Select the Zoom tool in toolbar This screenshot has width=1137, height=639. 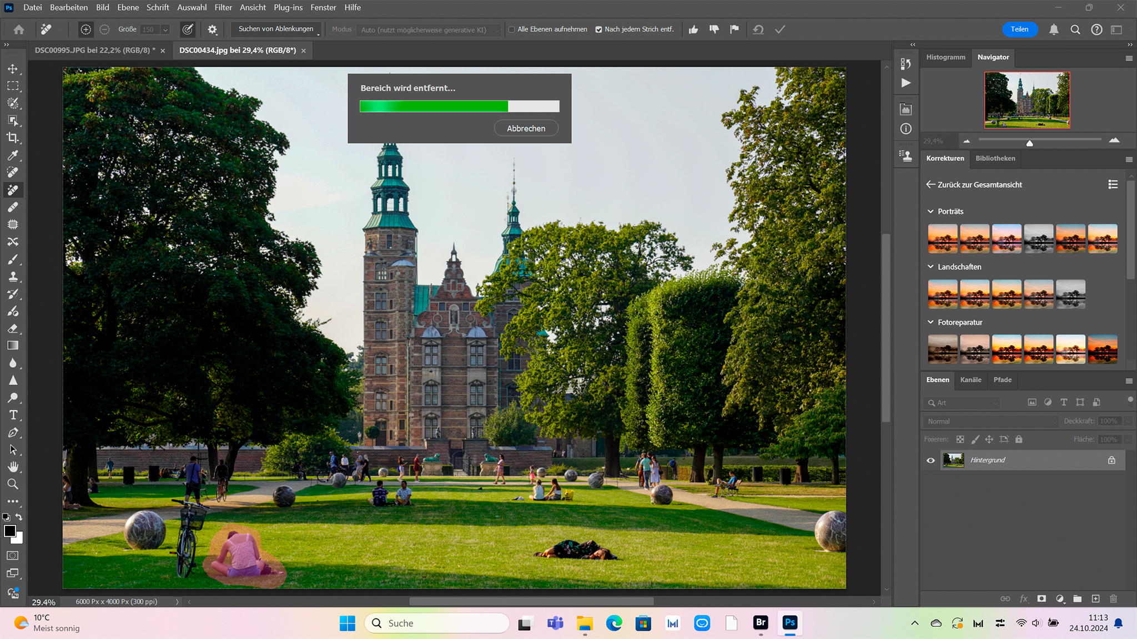point(13,484)
